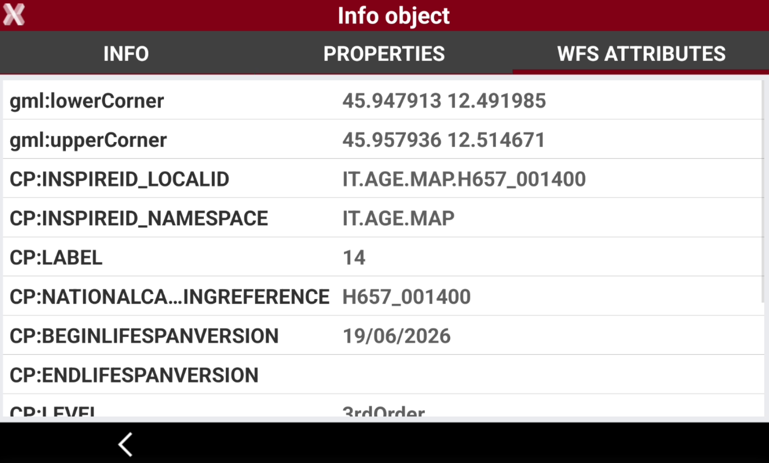Click the H657_001400 cadastral reference value
Viewport: 769px width, 463px height.
(x=406, y=297)
